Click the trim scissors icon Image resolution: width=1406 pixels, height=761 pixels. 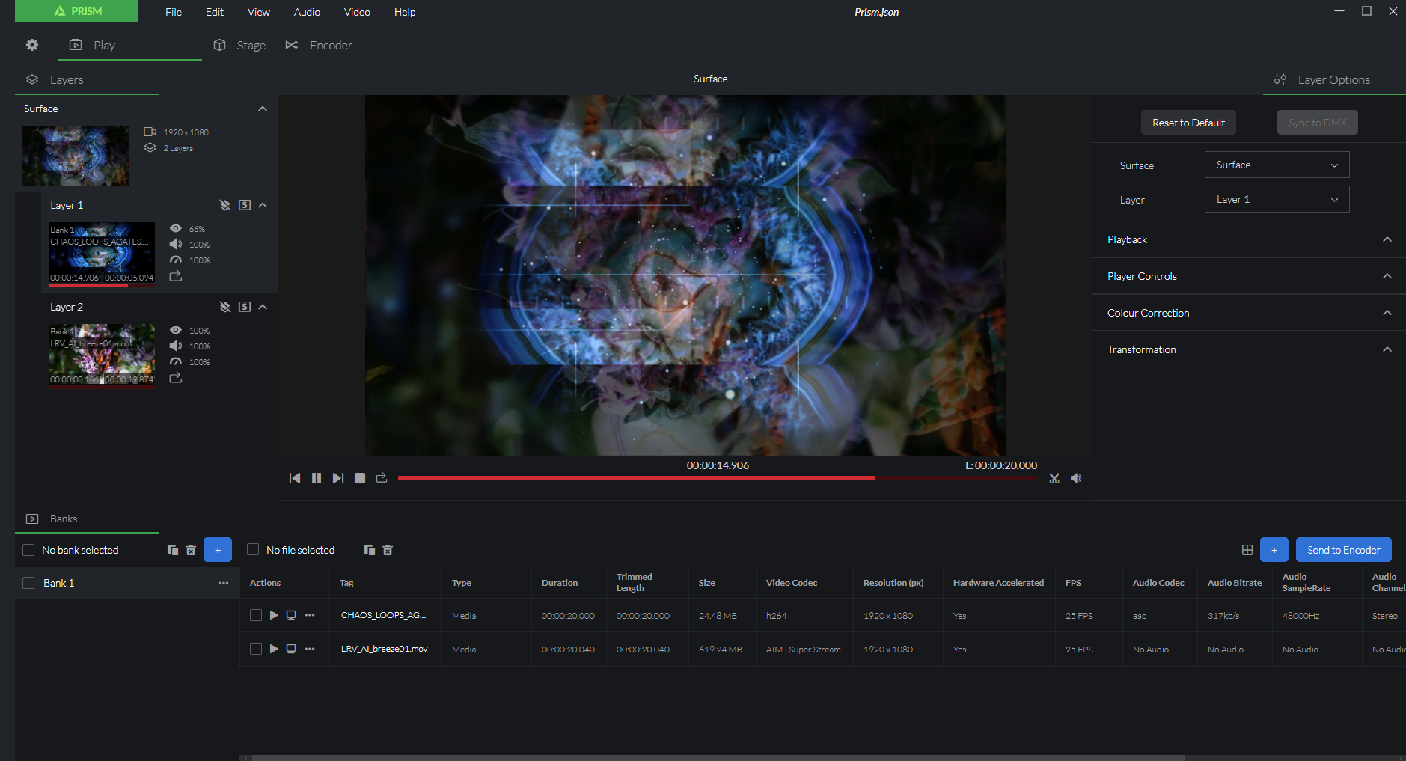tap(1054, 478)
